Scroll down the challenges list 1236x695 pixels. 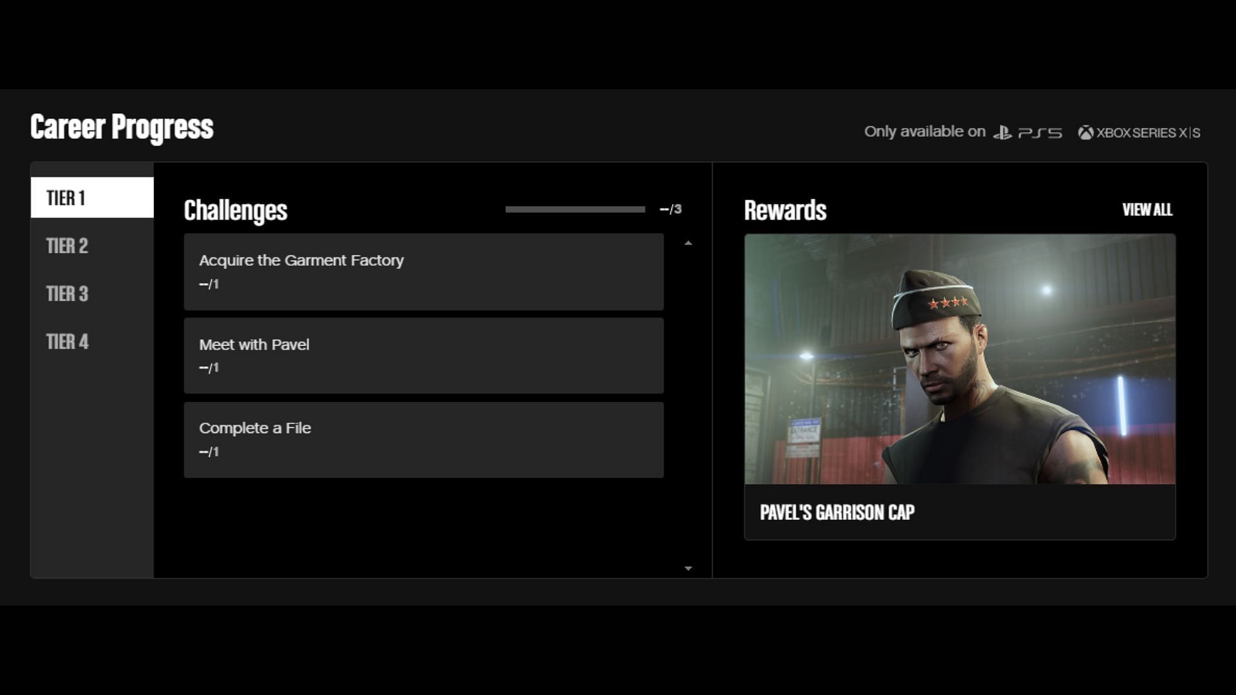(x=688, y=569)
